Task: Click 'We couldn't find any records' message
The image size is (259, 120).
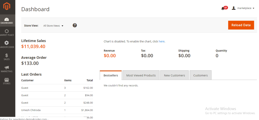Action: 121,86
